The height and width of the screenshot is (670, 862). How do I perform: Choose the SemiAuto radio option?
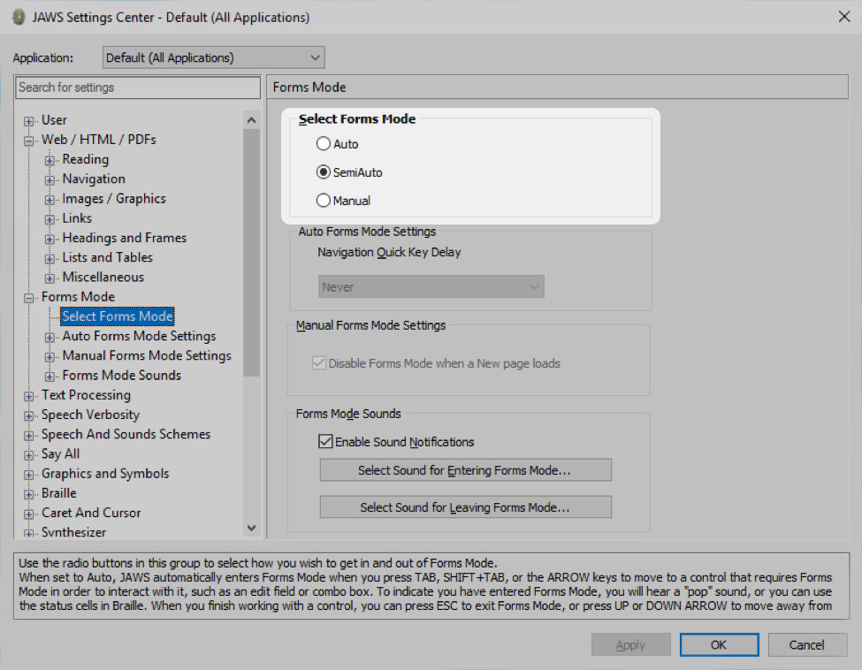[324, 172]
